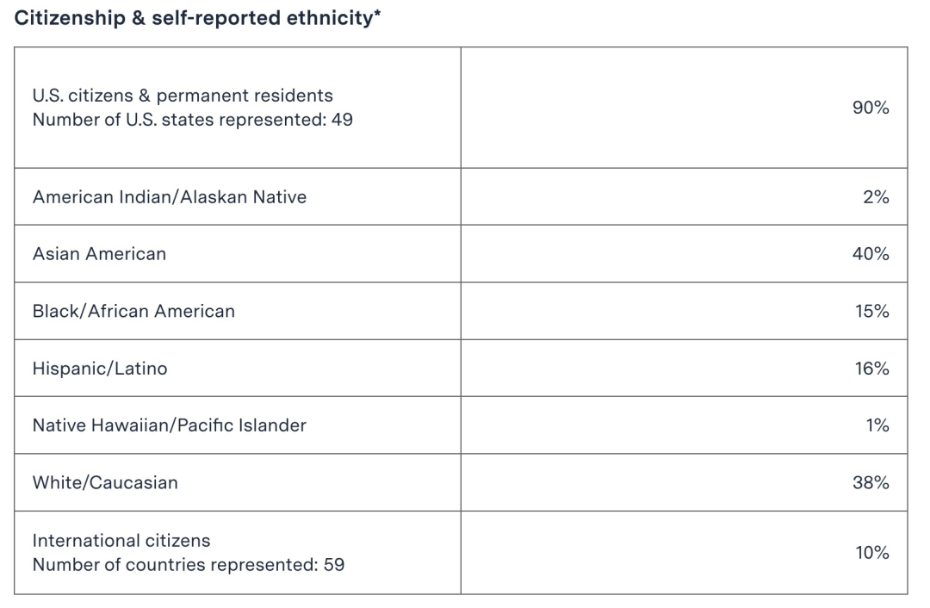Click the Number of U.S. states represented line

click(193, 119)
